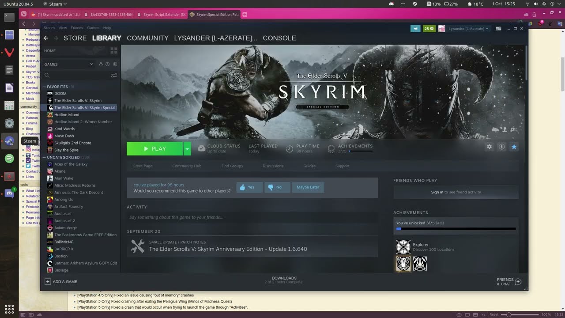Image resolution: width=565 pixels, height=318 pixels.
Task: Toggle the SteamOS + Linux filter icon
Action: pyautogui.click(x=101, y=64)
